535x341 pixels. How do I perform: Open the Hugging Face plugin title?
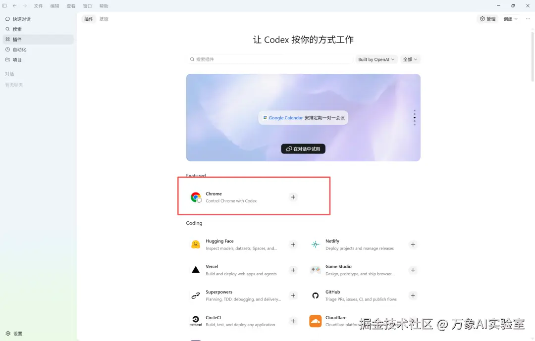pyautogui.click(x=220, y=241)
